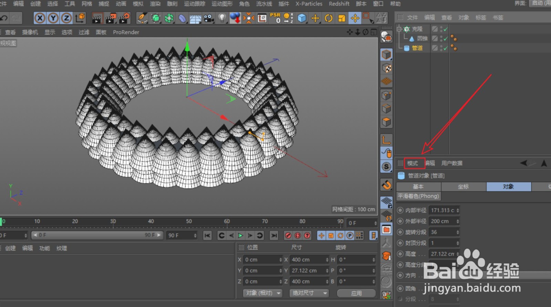Toggle the X axis lock icon

click(x=40, y=18)
